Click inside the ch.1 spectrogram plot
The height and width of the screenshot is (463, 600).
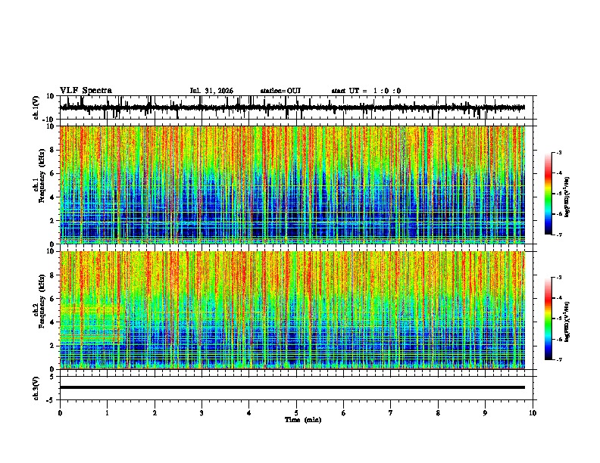[x=292, y=185]
